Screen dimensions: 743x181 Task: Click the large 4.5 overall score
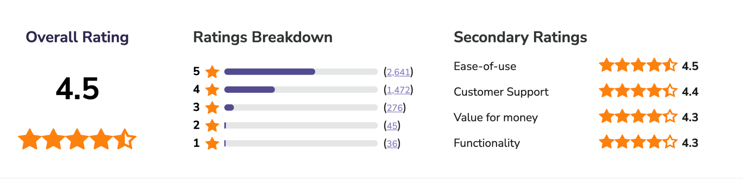[x=77, y=89]
